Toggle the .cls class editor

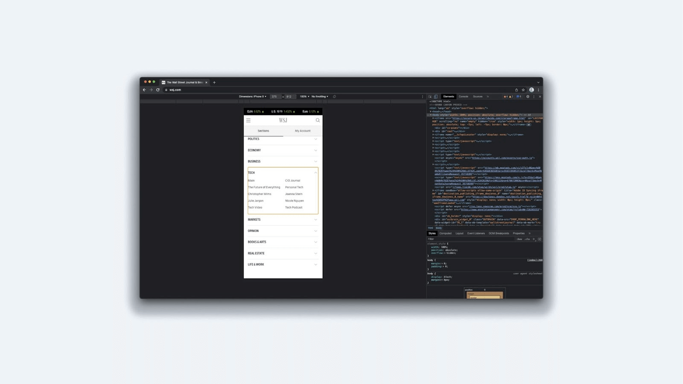tap(527, 239)
